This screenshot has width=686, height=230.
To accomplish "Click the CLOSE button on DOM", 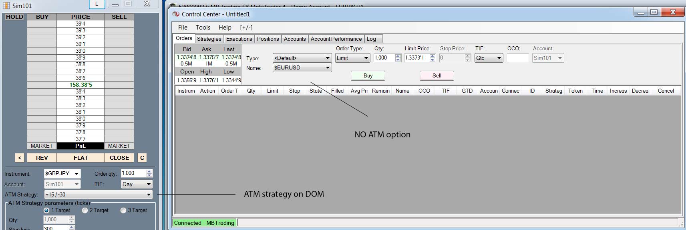I will [119, 158].
